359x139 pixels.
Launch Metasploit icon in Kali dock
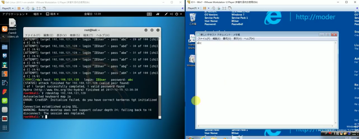(x=5, y=56)
